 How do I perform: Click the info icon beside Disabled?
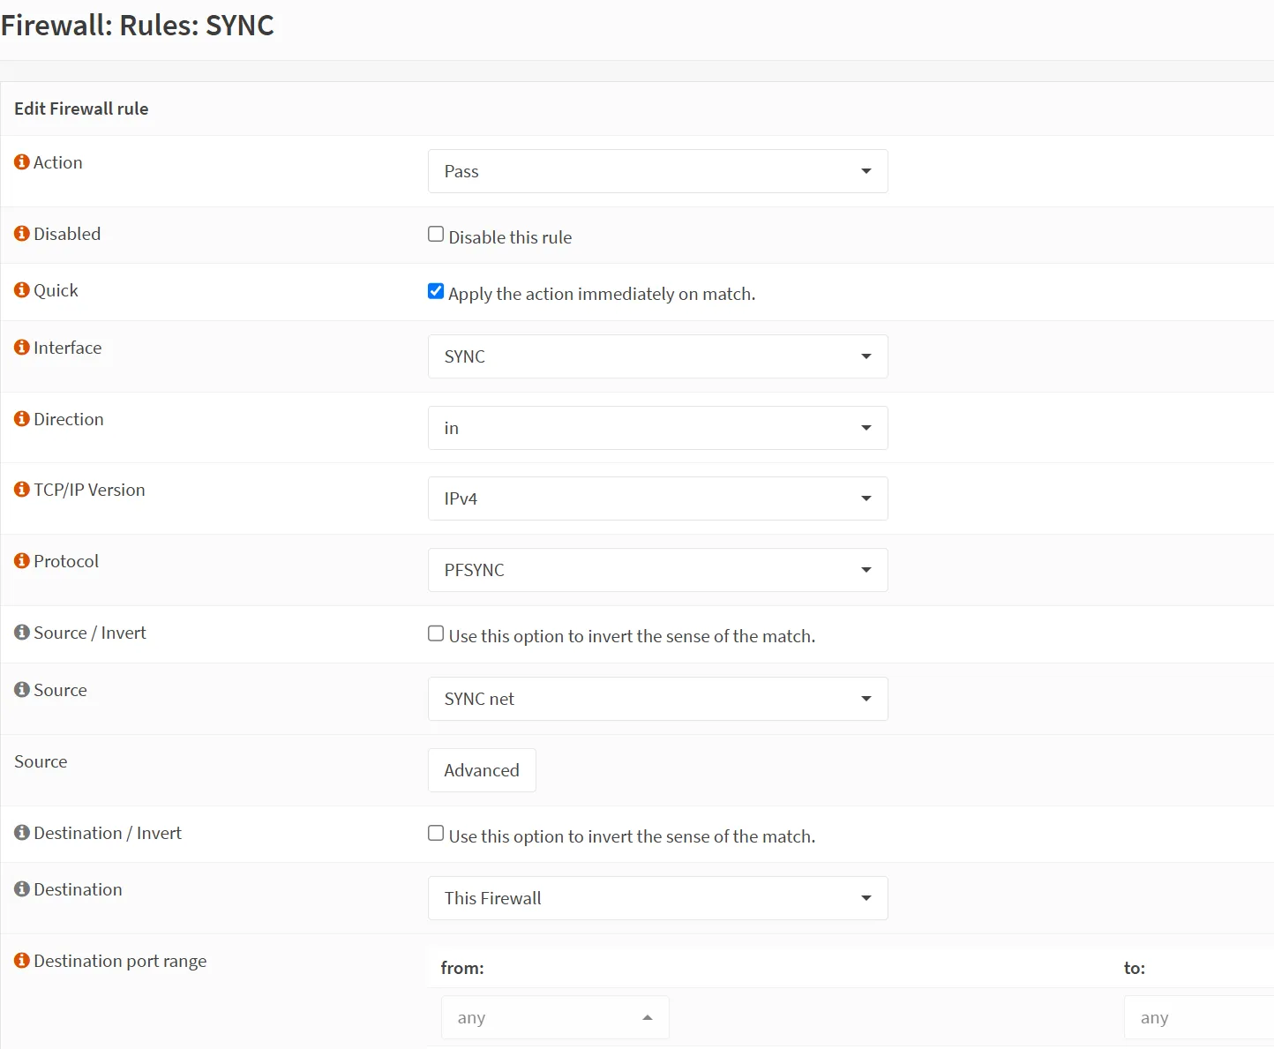pyautogui.click(x=22, y=234)
